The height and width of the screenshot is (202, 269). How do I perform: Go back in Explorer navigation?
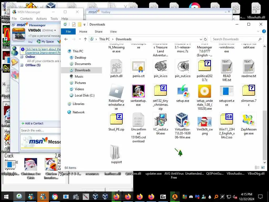66,39
